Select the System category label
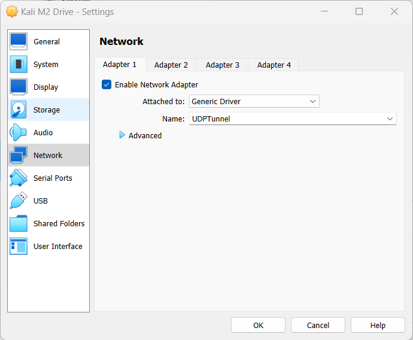413x340 pixels. point(46,64)
